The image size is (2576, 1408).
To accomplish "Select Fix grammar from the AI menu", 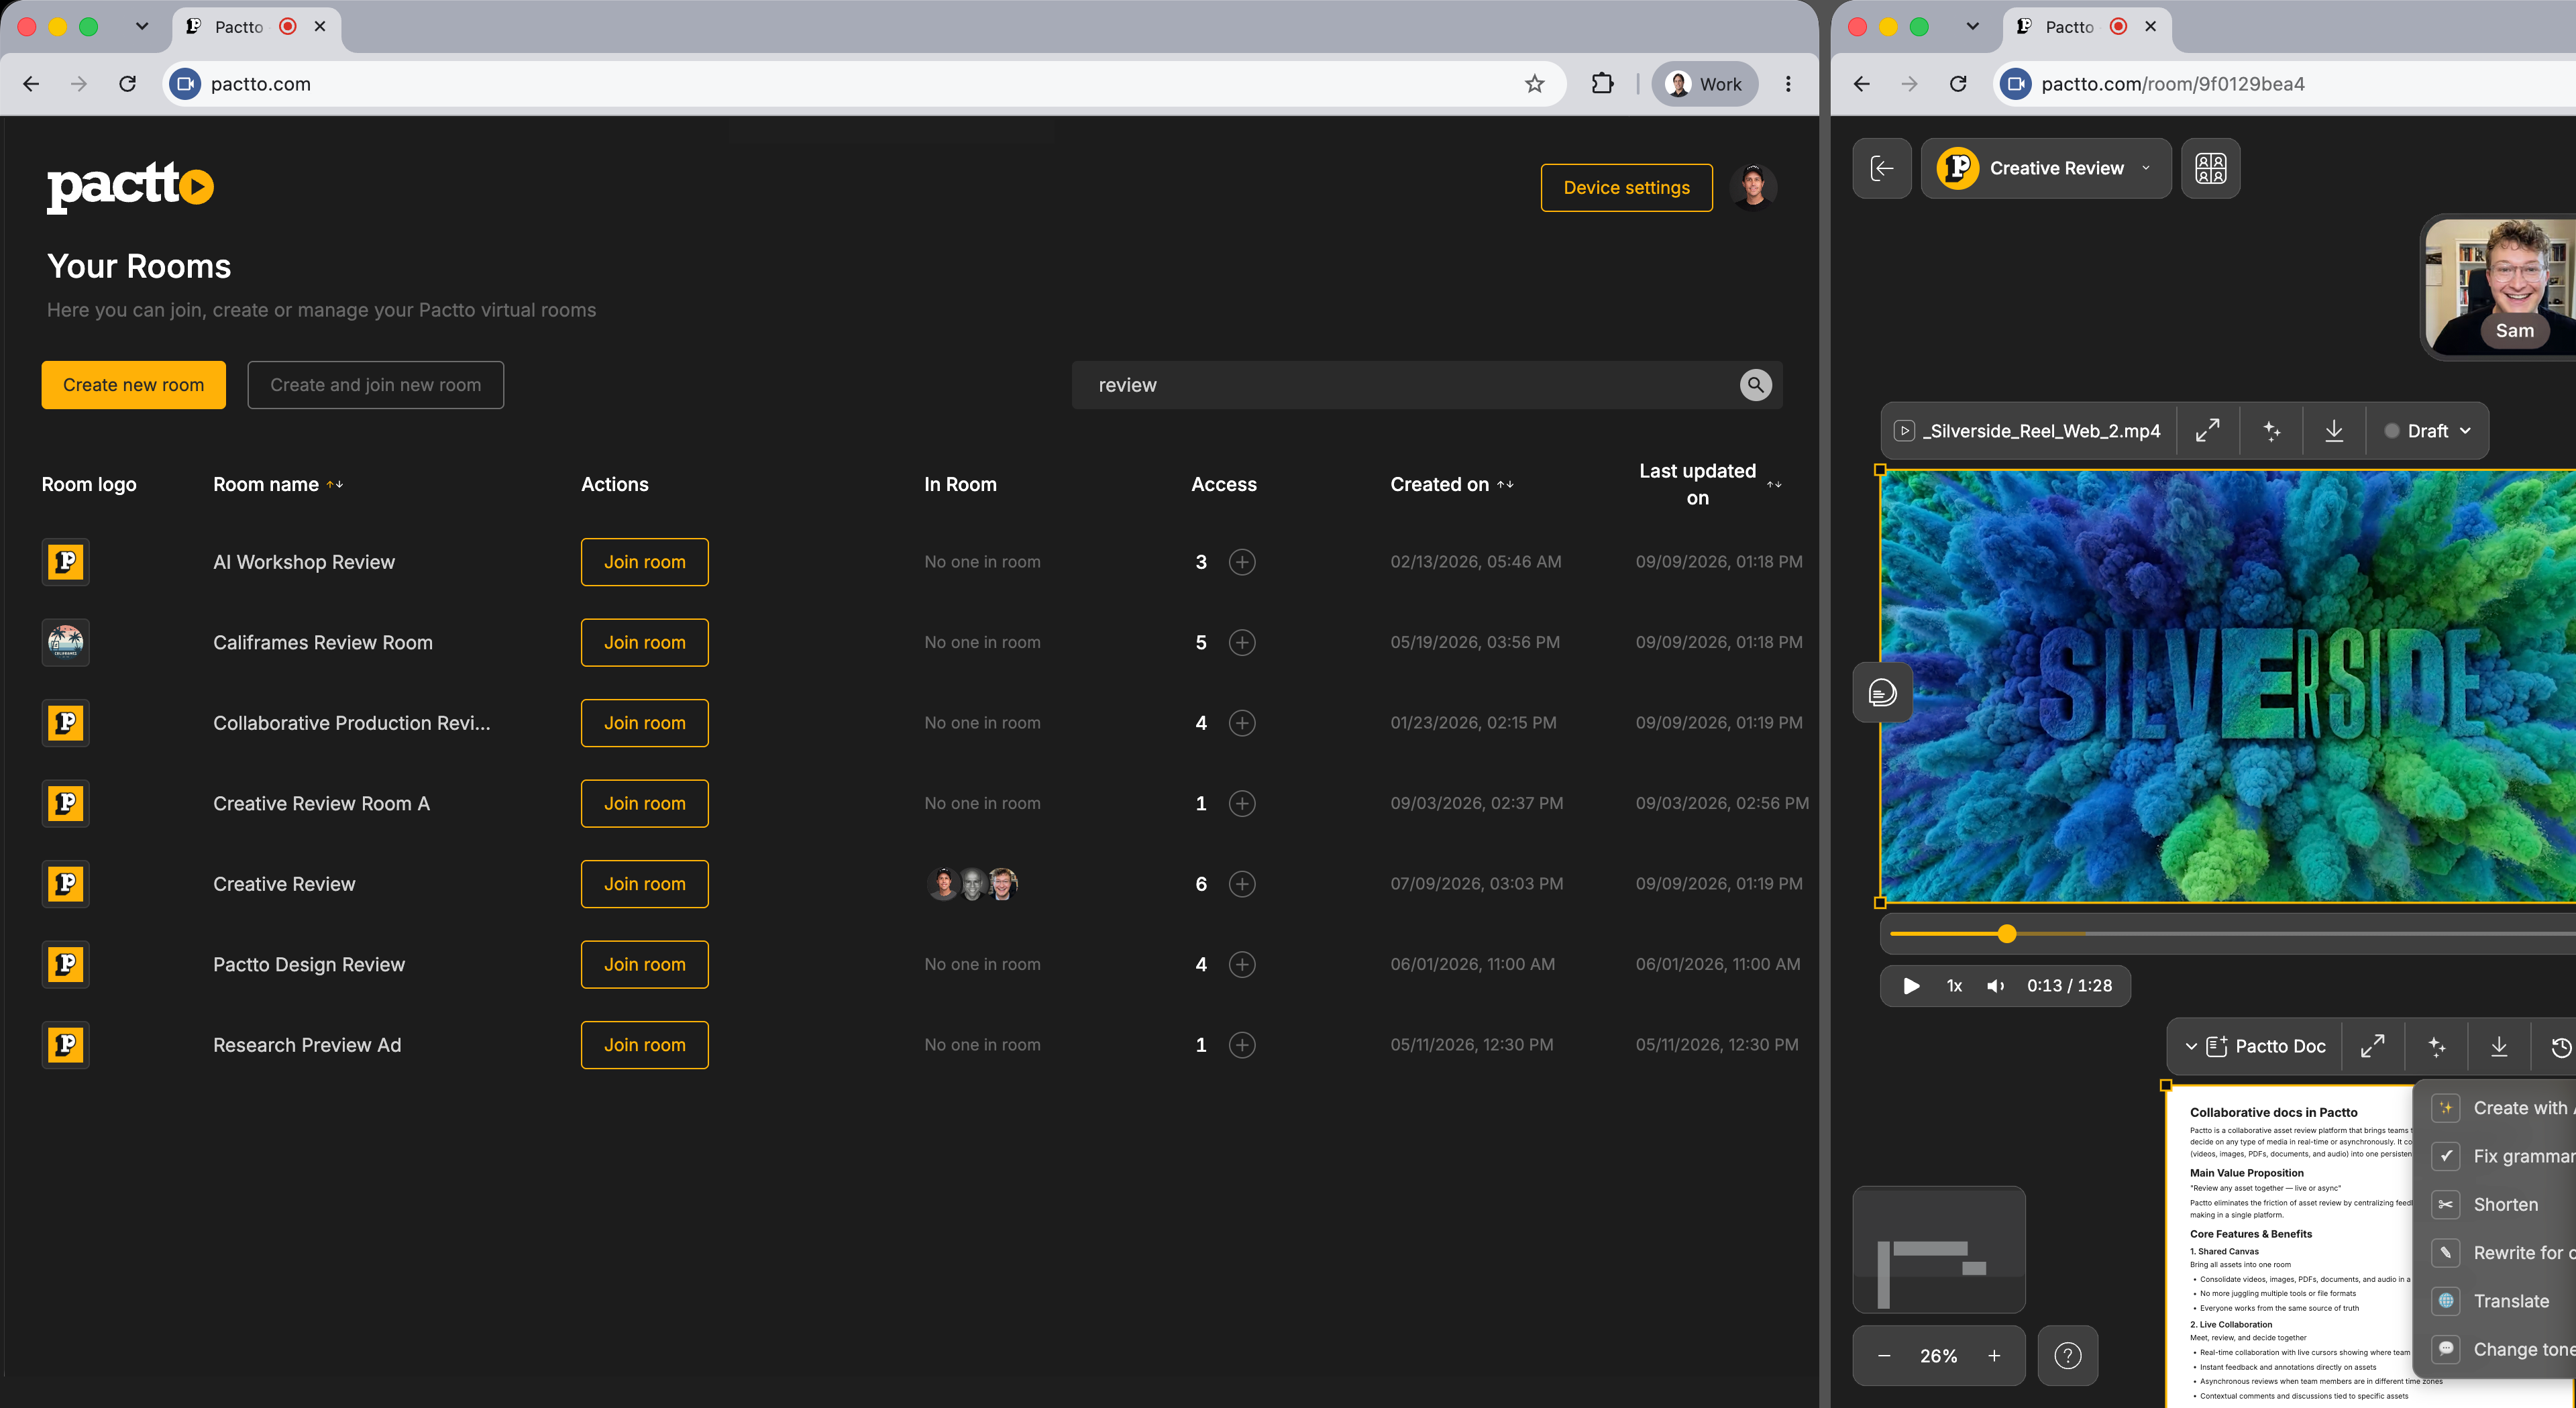I will (2503, 1156).
